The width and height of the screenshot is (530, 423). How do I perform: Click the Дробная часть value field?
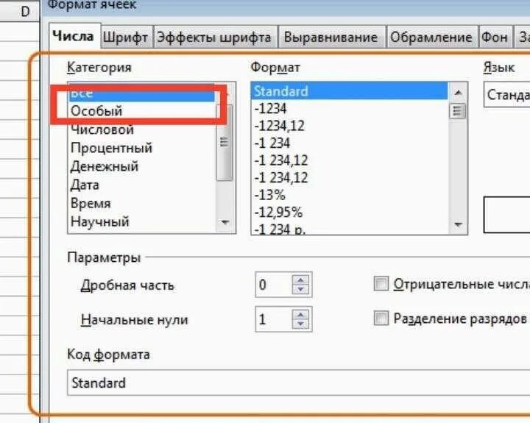[273, 285]
